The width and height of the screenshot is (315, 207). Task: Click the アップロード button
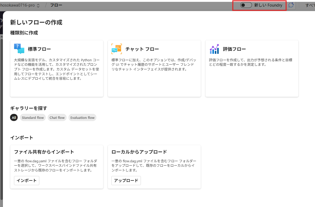pos(126,181)
